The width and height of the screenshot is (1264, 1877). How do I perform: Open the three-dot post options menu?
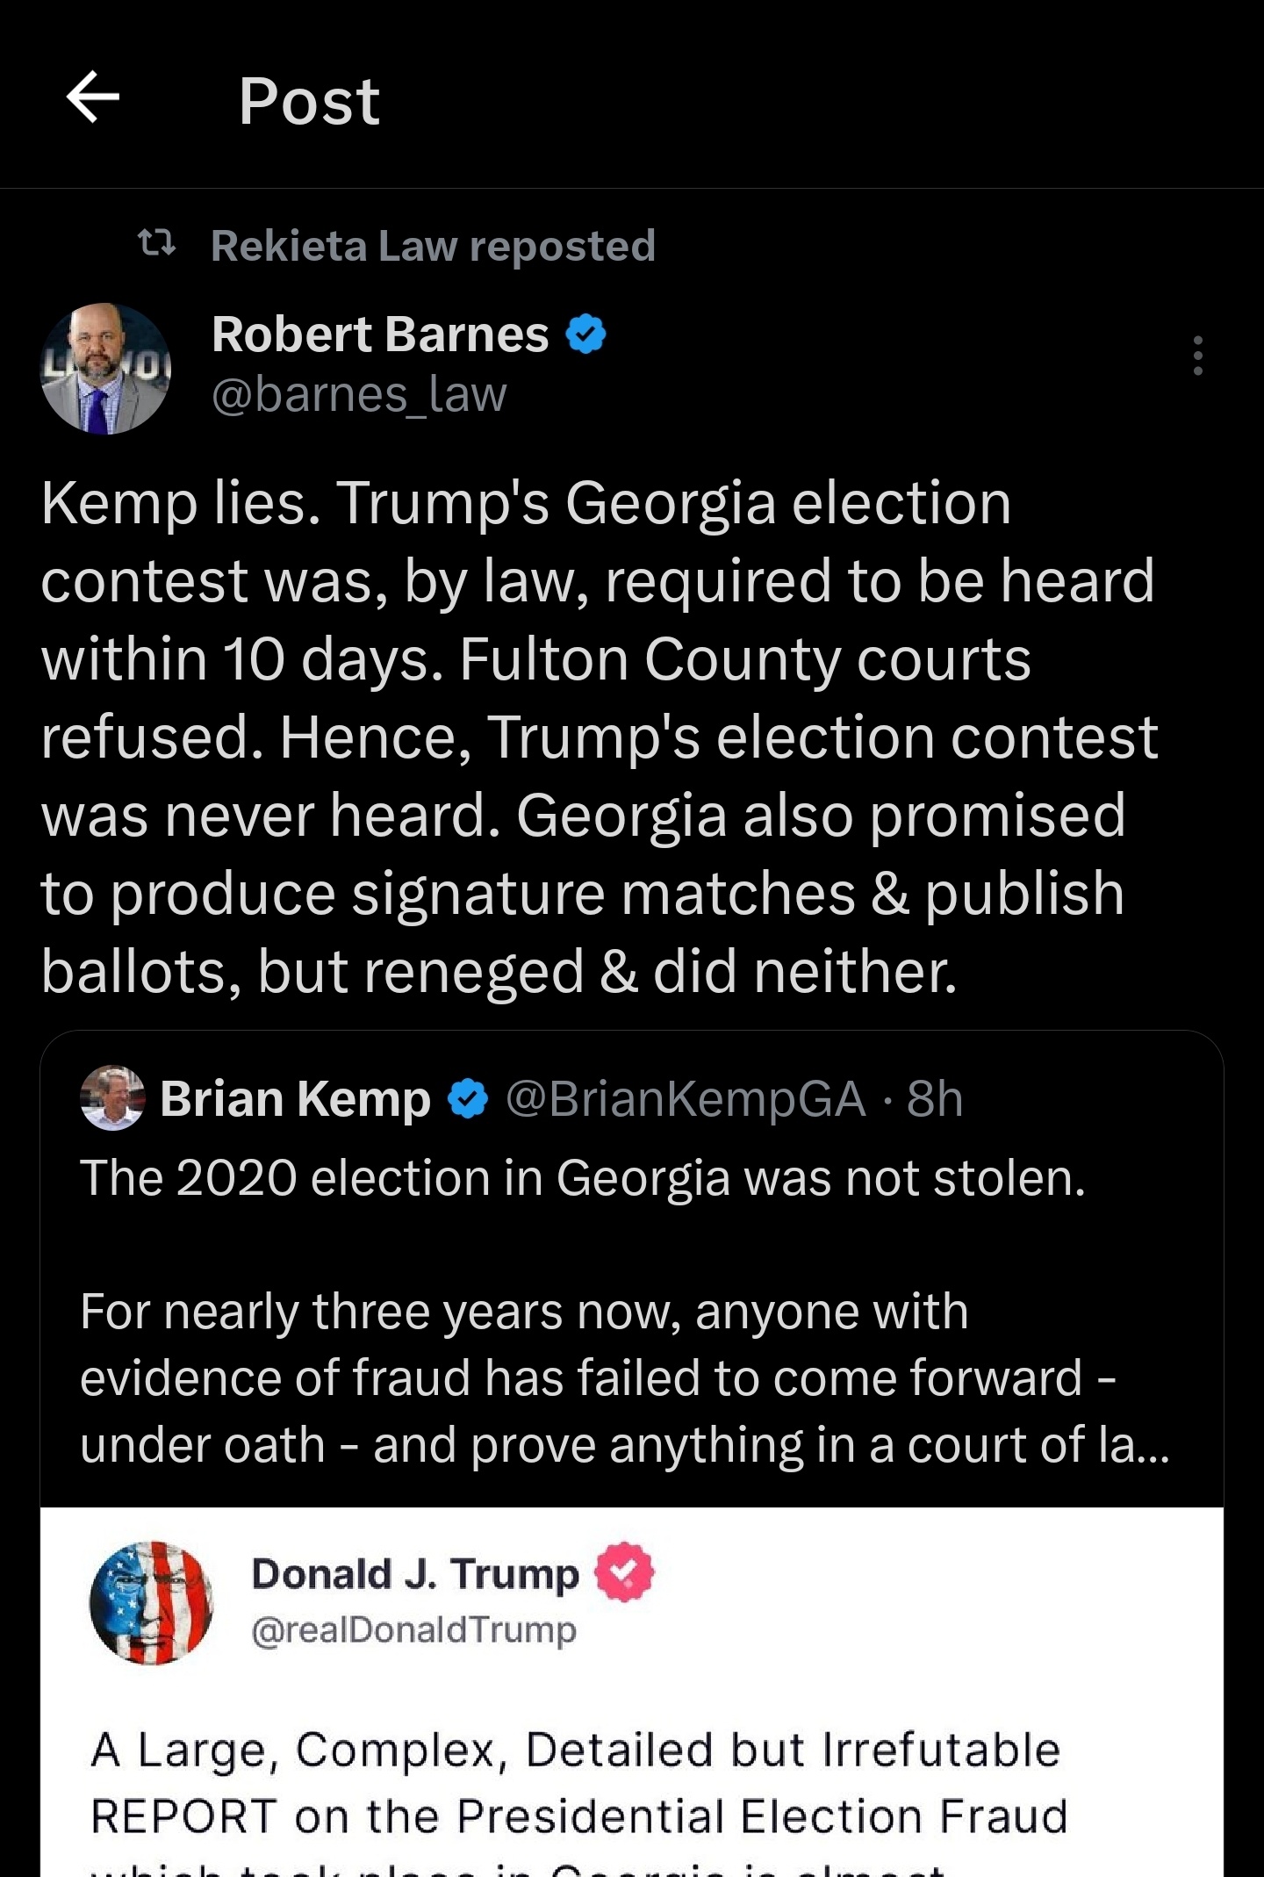(x=1197, y=356)
